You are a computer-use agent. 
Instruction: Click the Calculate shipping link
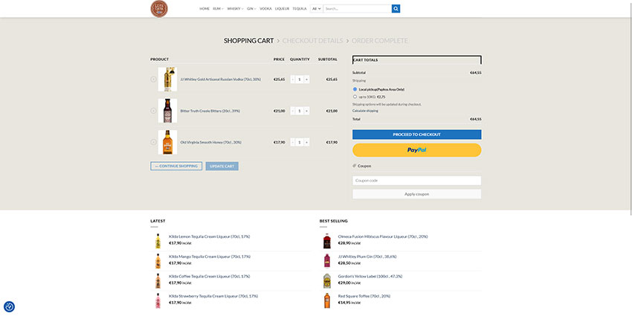[x=365, y=111]
